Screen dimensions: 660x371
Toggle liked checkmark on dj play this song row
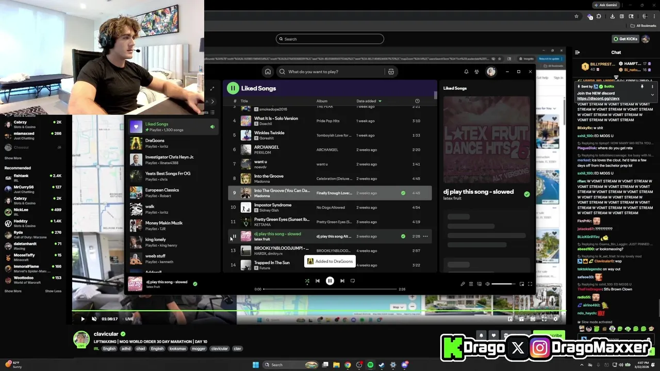pyautogui.click(x=403, y=236)
